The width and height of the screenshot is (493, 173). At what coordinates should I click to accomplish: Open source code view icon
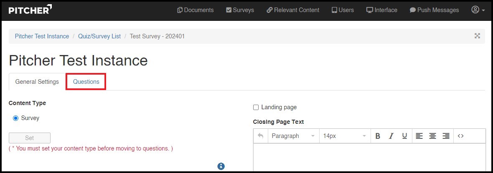461,136
